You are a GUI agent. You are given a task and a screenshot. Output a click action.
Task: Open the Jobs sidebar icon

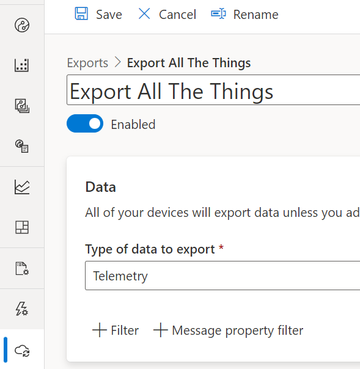pos(22,269)
